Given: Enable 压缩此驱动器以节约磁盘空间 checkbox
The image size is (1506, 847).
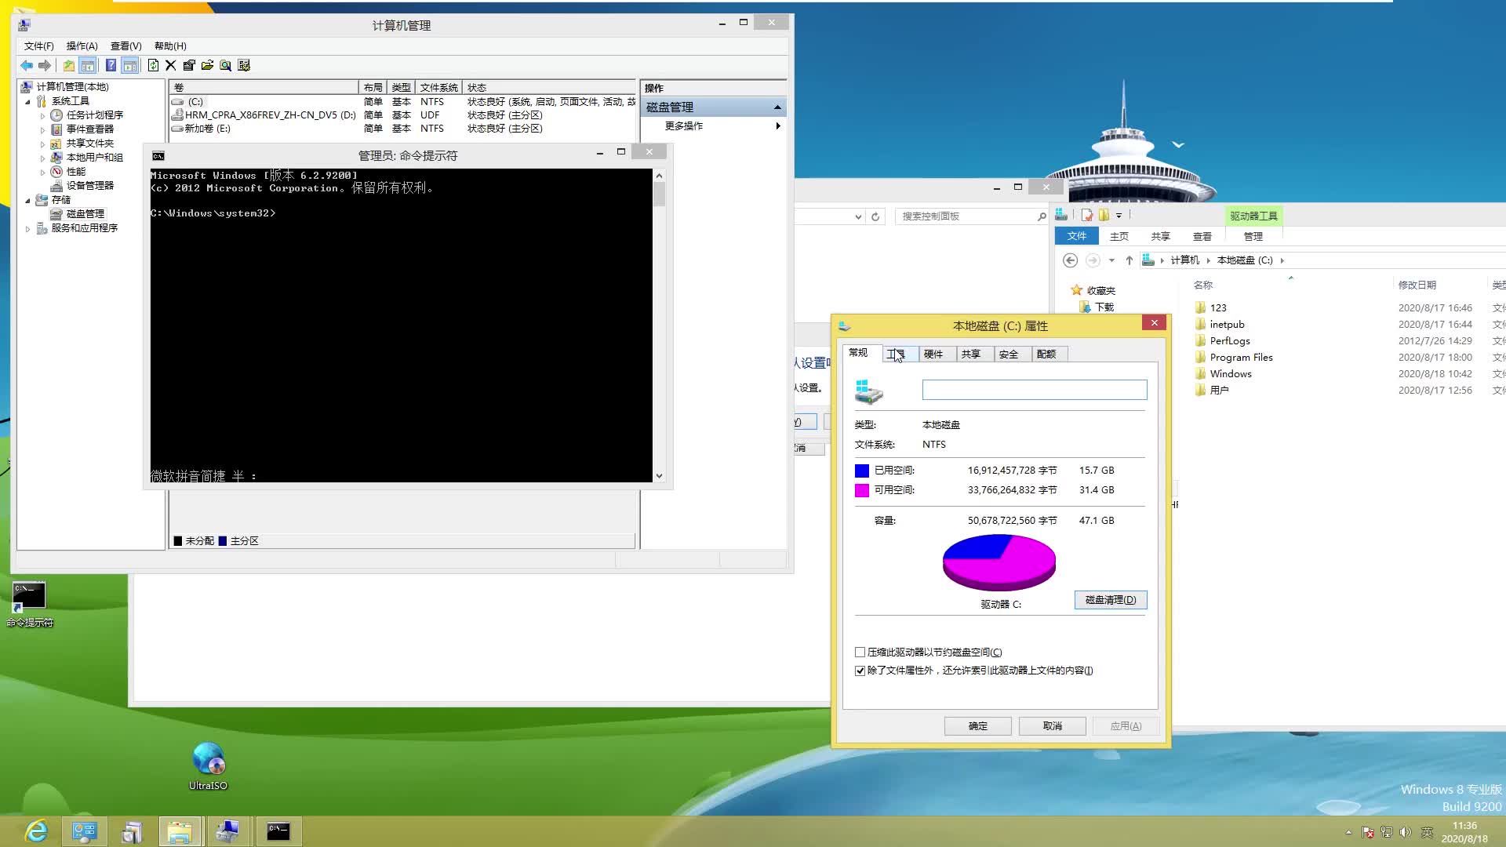Looking at the screenshot, I should (860, 652).
